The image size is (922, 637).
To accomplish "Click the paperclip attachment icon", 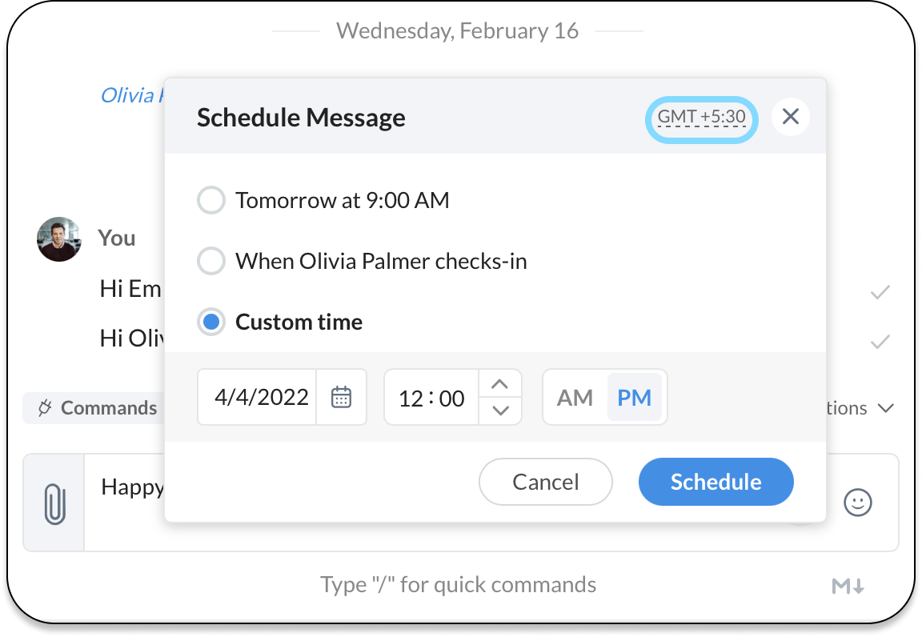I will point(54,503).
